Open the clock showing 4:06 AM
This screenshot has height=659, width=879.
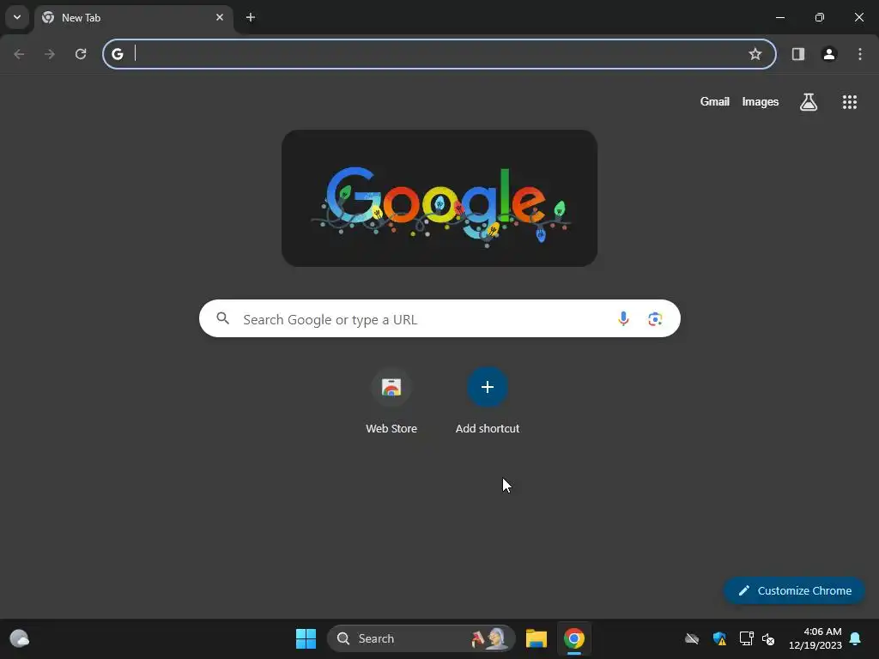(x=815, y=638)
